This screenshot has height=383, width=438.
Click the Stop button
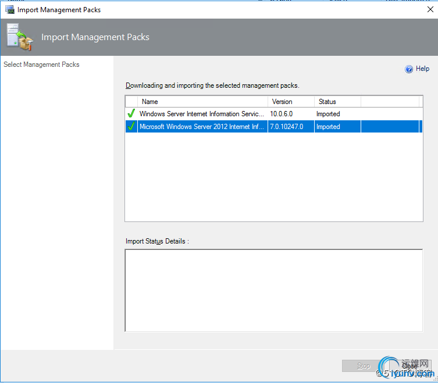tap(364, 366)
